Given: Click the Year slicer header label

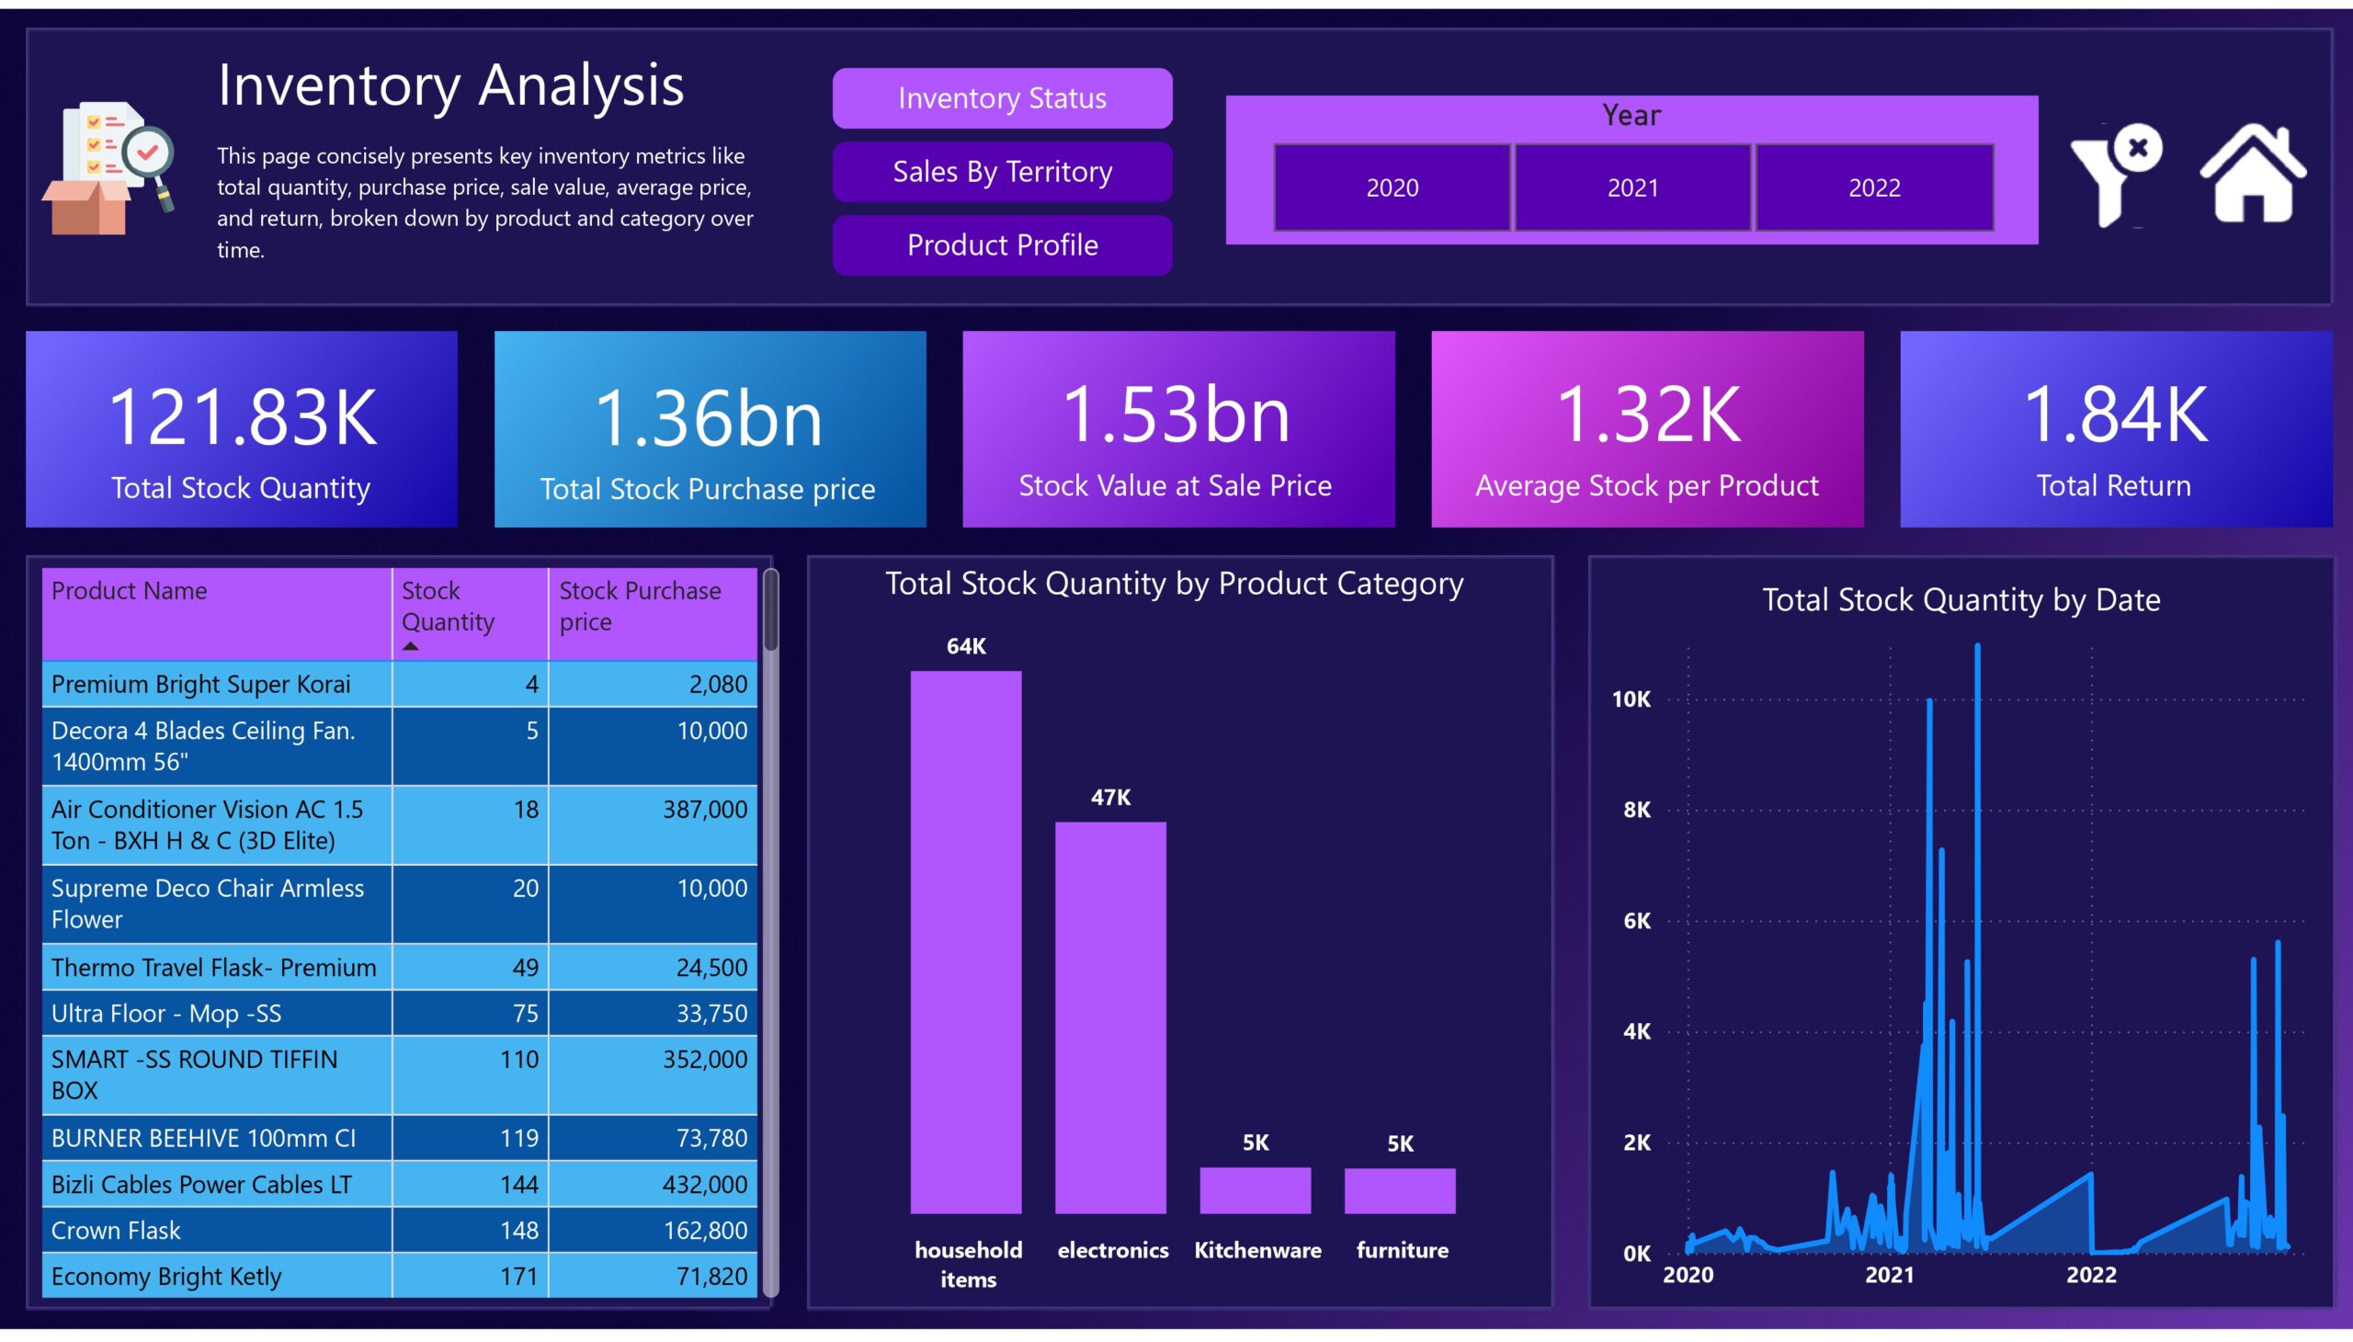Looking at the screenshot, I should coord(1631,115).
